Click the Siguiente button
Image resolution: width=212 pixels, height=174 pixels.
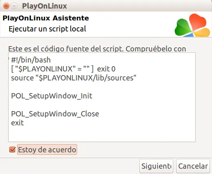pyautogui.click(x=156, y=166)
